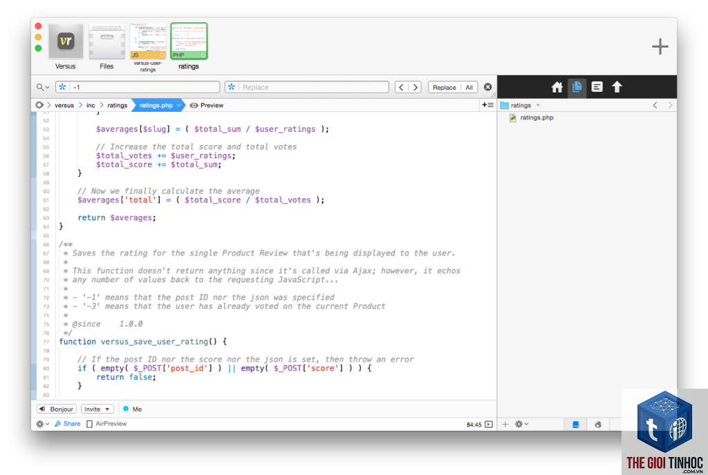Open the sidebar Home pane
Viewport: 708px width, 475px height.
click(x=557, y=87)
